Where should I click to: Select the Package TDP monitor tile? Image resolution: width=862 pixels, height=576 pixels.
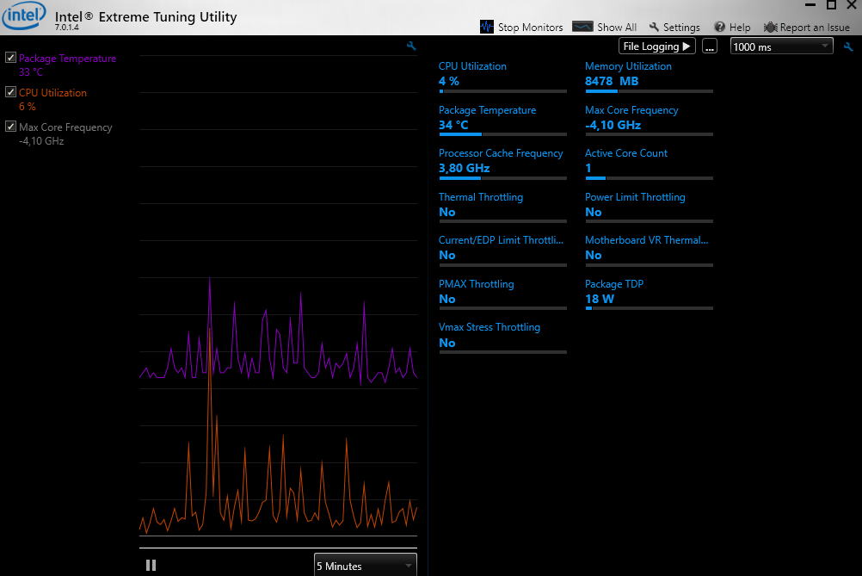[649, 294]
